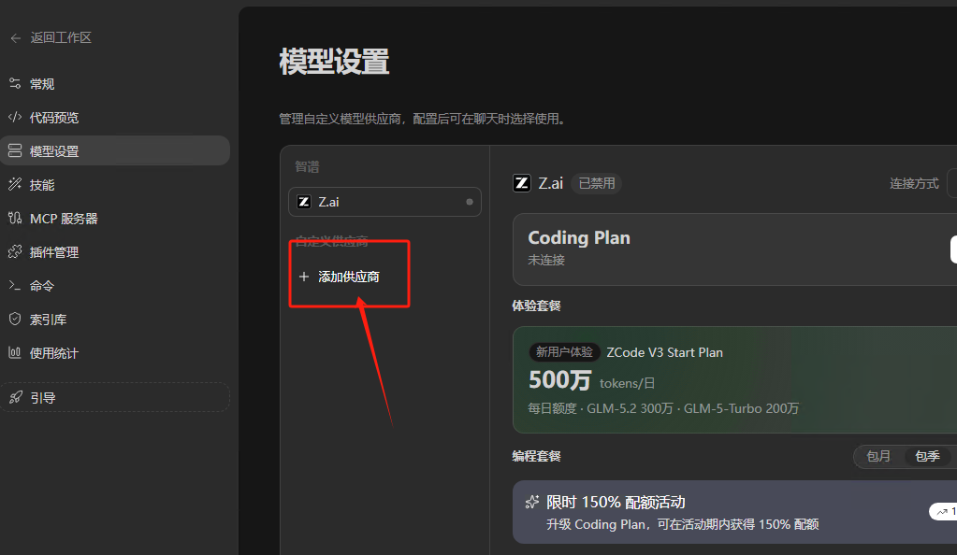Open the Coding Plan card
This screenshot has width=957, height=555.
pyautogui.click(x=735, y=249)
